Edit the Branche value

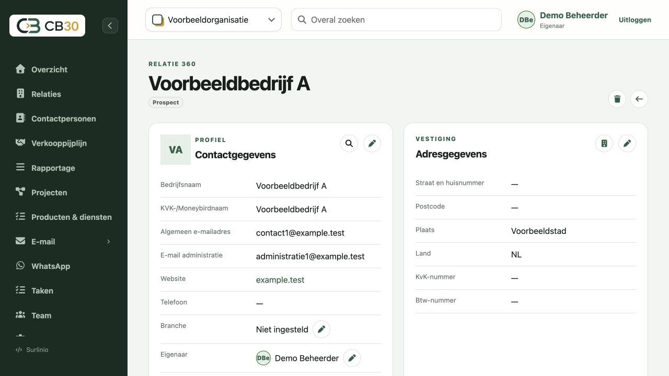coord(321,330)
